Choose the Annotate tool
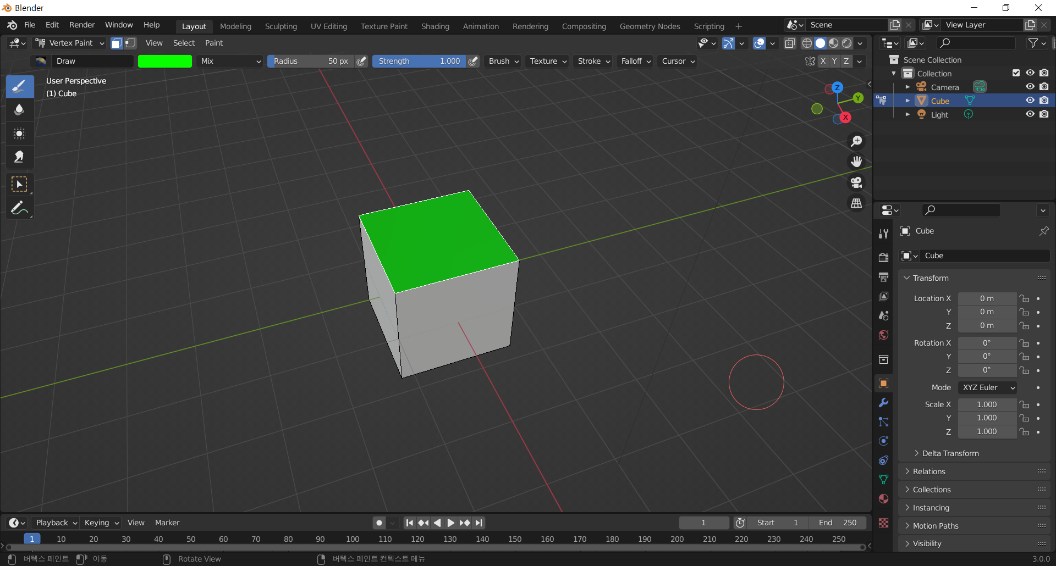Image resolution: width=1056 pixels, height=566 pixels. tap(19, 208)
